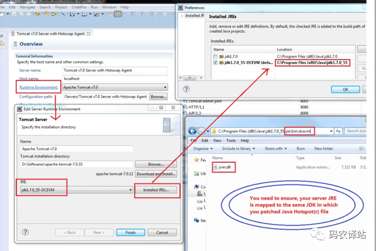Expand the Installed JREs tree node
The width and height of the screenshot is (378, 251).
[182, 16]
